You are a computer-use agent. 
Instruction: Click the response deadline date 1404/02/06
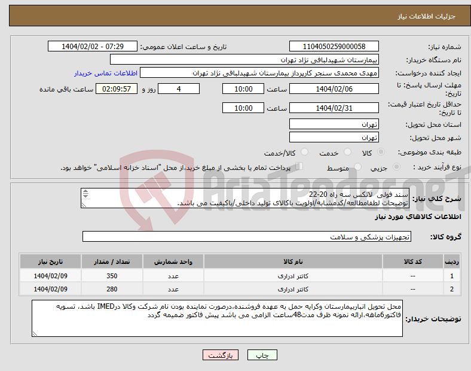(334, 89)
